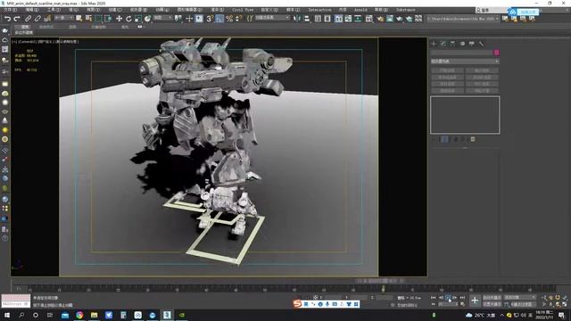The height and width of the screenshot is (321, 571).
Task: Toggle the Keyboard Shortcut Override button
Action: 199,18
